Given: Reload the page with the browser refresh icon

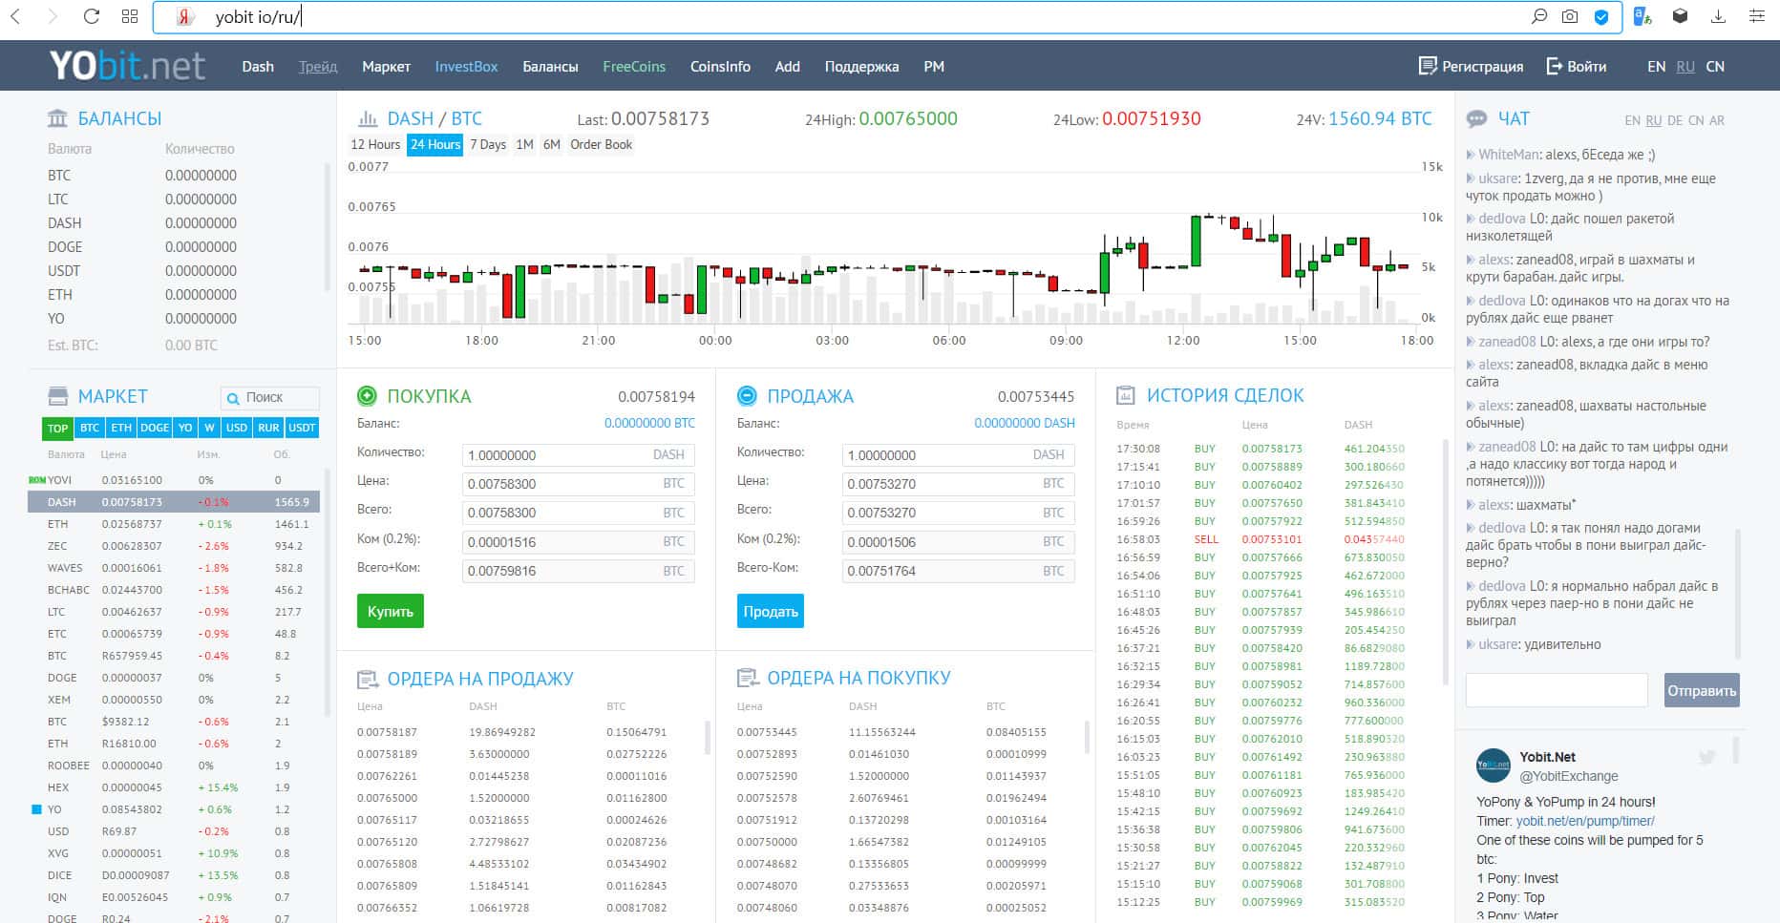Looking at the screenshot, I should [92, 16].
